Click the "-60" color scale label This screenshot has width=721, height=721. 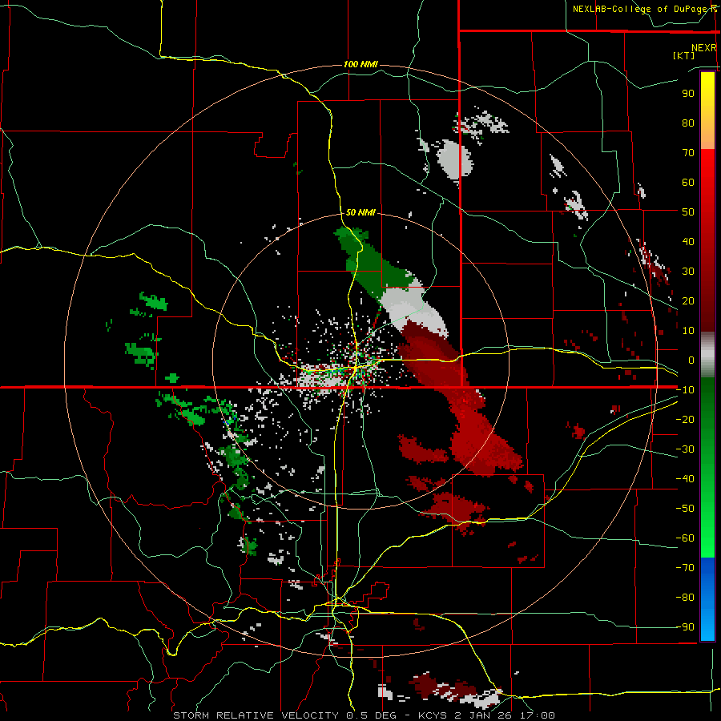[x=686, y=538]
